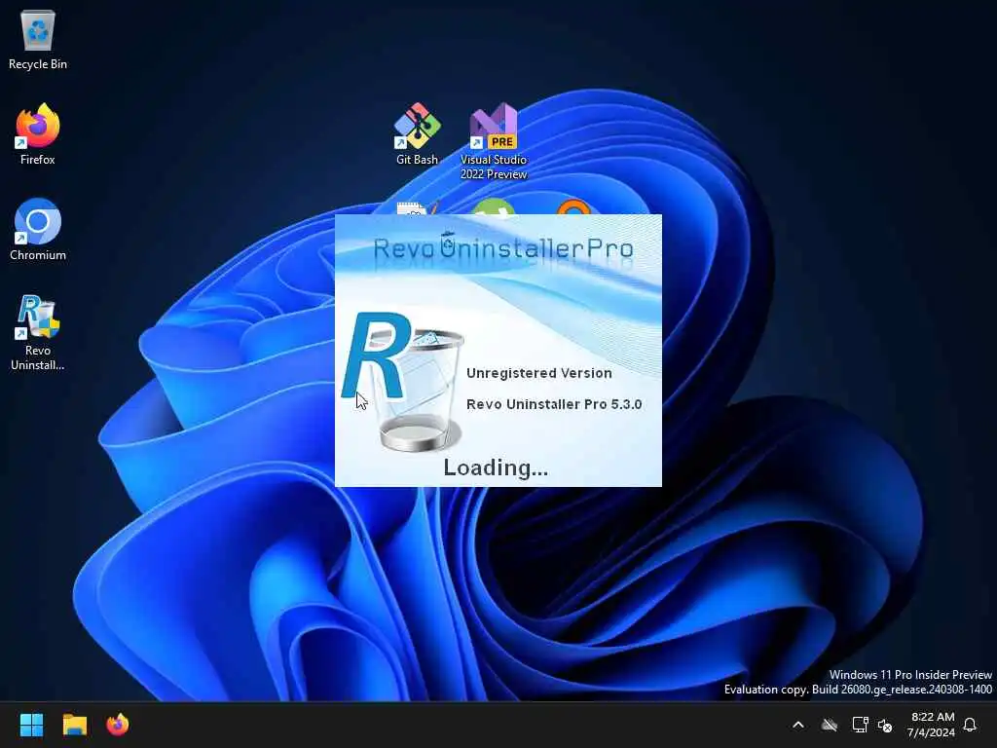Open the Recycle Bin desktop icon
Image resolution: width=997 pixels, height=748 pixels.
click(38, 39)
